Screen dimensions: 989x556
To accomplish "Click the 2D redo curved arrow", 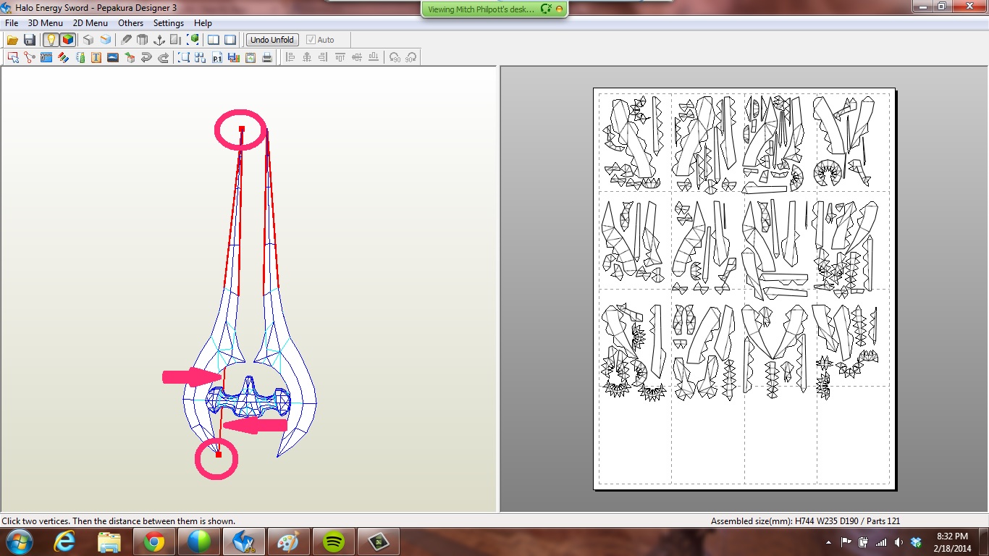I will (163, 57).
